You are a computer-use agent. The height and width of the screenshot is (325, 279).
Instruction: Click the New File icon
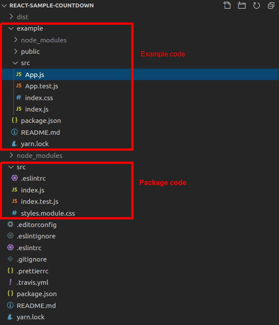coord(227,5)
